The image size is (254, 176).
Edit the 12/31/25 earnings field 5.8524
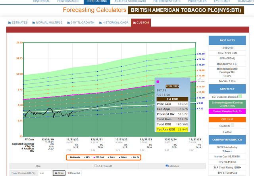pyautogui.click(x=193, y=142)
